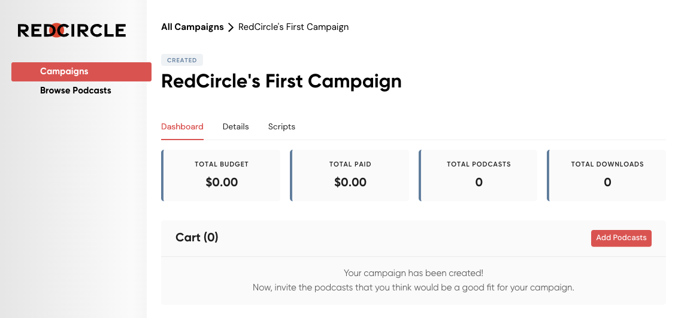Select the Total Downloads card

pyautogui.click(x=607, y=175)
